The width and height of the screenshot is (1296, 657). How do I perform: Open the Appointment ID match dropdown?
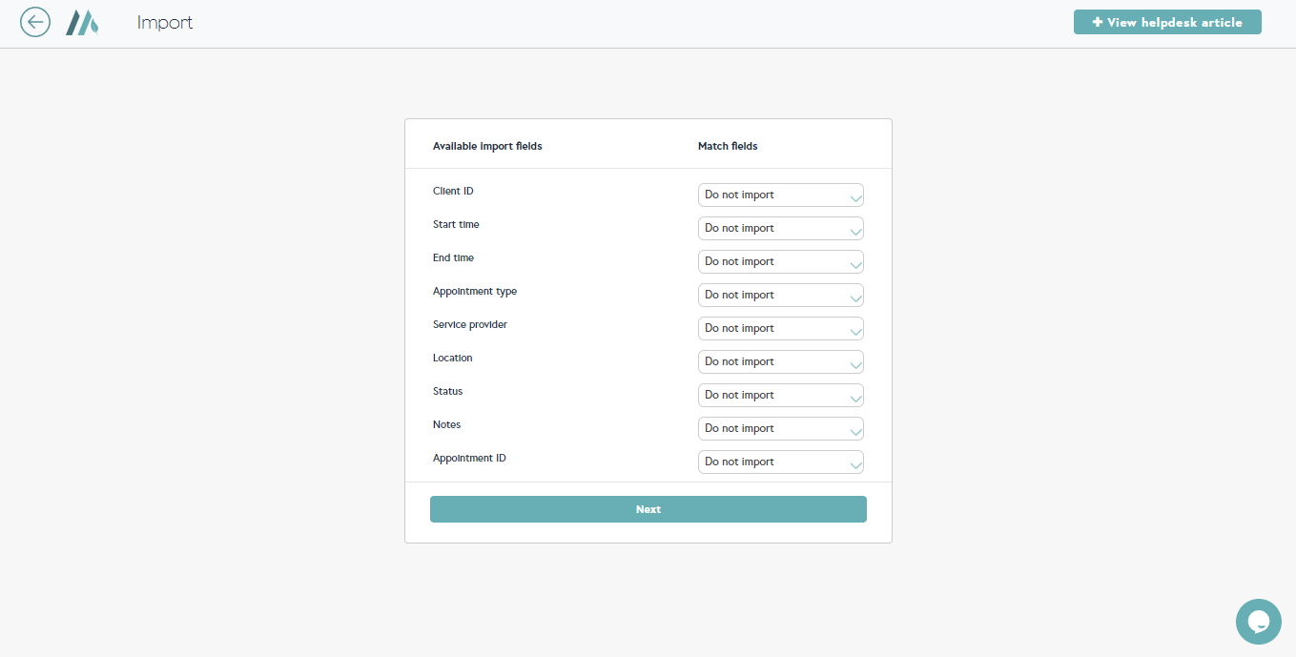780,462
